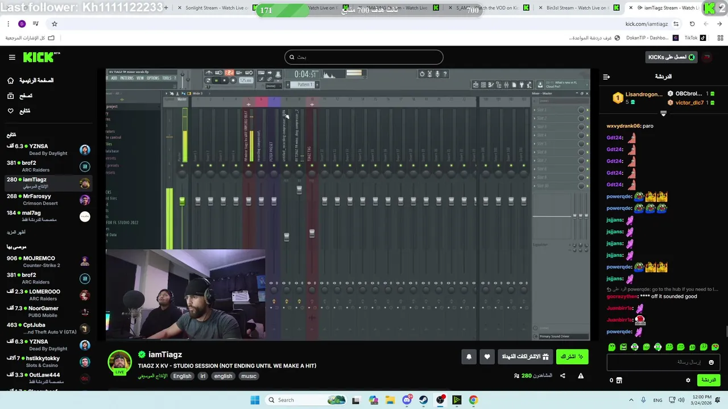Click iamTiagz LIVE avatar below video
The height and width of the screenshot is (409, 728).
(119, 363)
